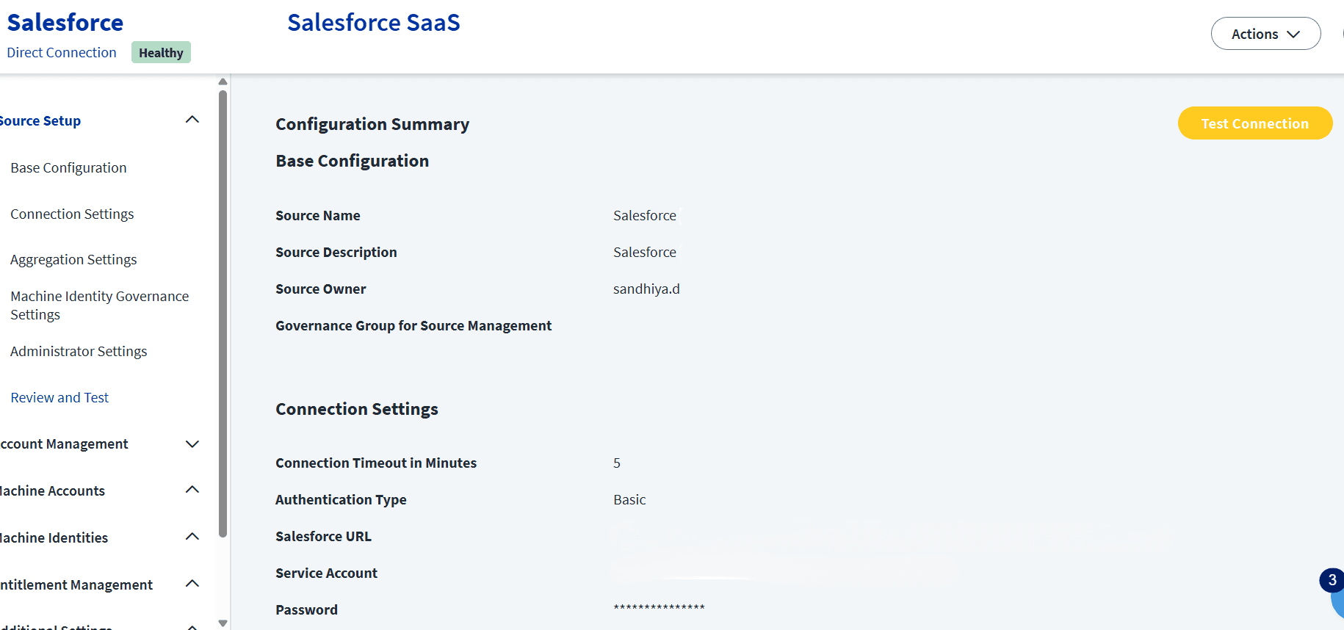Screen dimensions: 1344x630
Task: Click the Connection Timeout value 5
Action: click(x=617, y=463)
